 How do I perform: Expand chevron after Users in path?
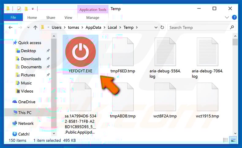click(65, 28)
